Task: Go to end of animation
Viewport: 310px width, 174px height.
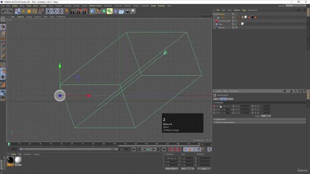Action: (x=164, y=149)
